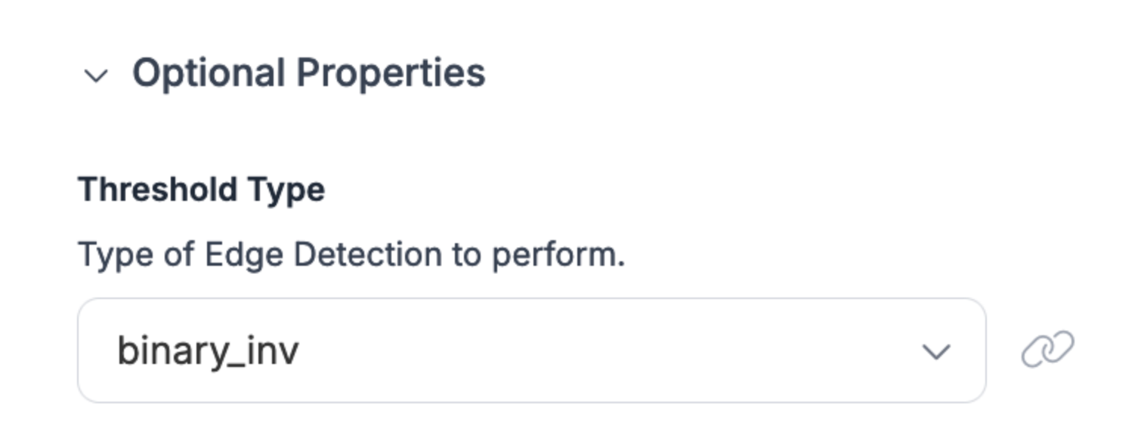Click 'Edge Detection' in the helper text
Screen dimensions: 1144x441
(x=323, y=254)
